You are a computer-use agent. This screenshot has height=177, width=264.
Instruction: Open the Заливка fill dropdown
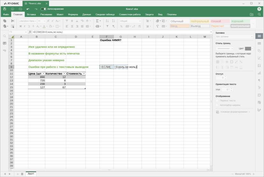coord(234,37)
